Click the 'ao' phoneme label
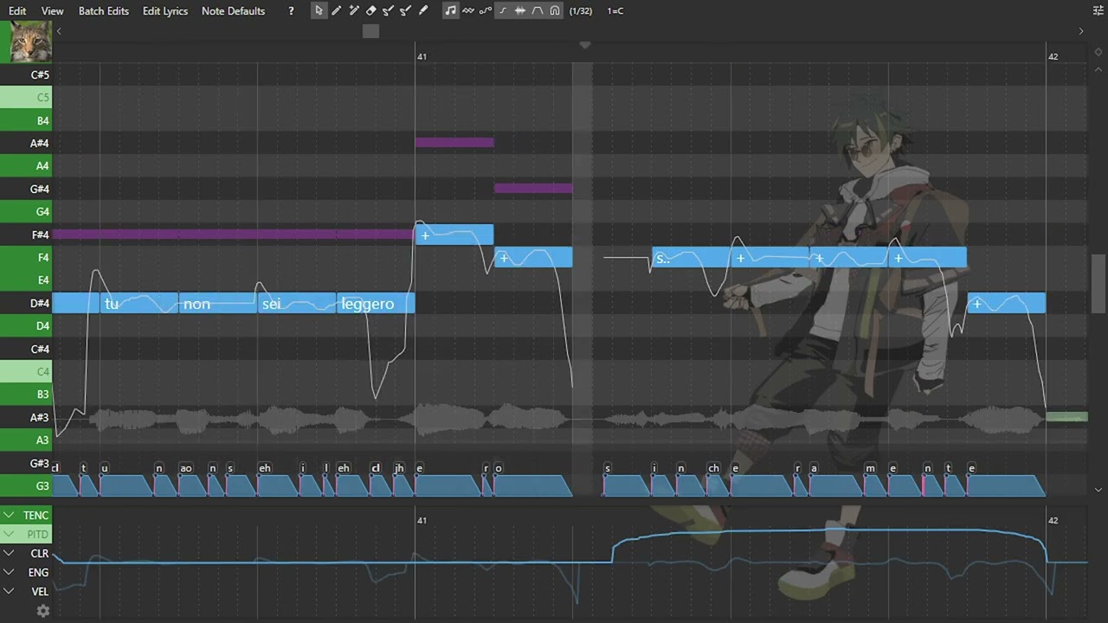This screenshot has height=623, width=1108. pos(185,468)
